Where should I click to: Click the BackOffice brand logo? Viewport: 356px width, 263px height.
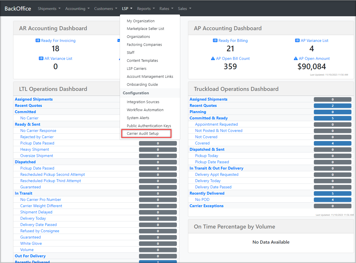coord(18,9)
